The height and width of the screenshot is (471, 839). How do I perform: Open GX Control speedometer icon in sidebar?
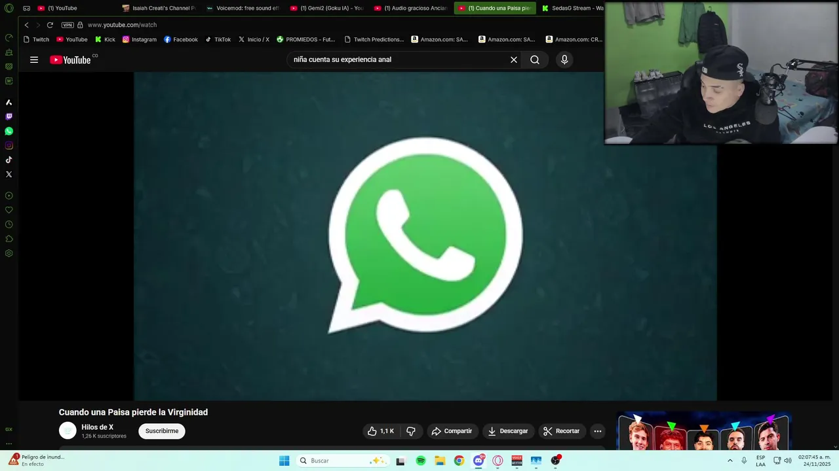point(9,37)
